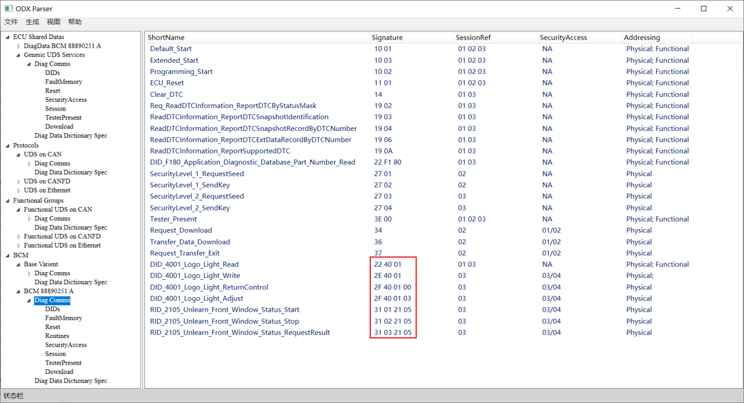Select ReadDTCInformation_ReportSupportedDTC row
Screen dimensions: 744x403
pyautogui.click(x=220, y=151)
